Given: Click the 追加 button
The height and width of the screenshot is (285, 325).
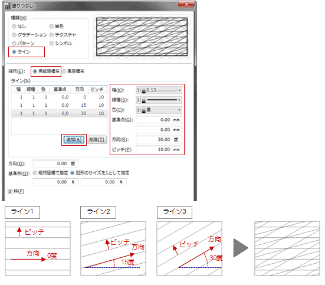Looking at the screenshot, I should point(74,140).
